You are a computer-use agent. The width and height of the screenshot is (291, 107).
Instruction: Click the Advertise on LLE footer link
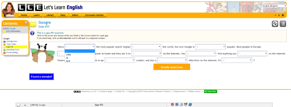point(89,91)
